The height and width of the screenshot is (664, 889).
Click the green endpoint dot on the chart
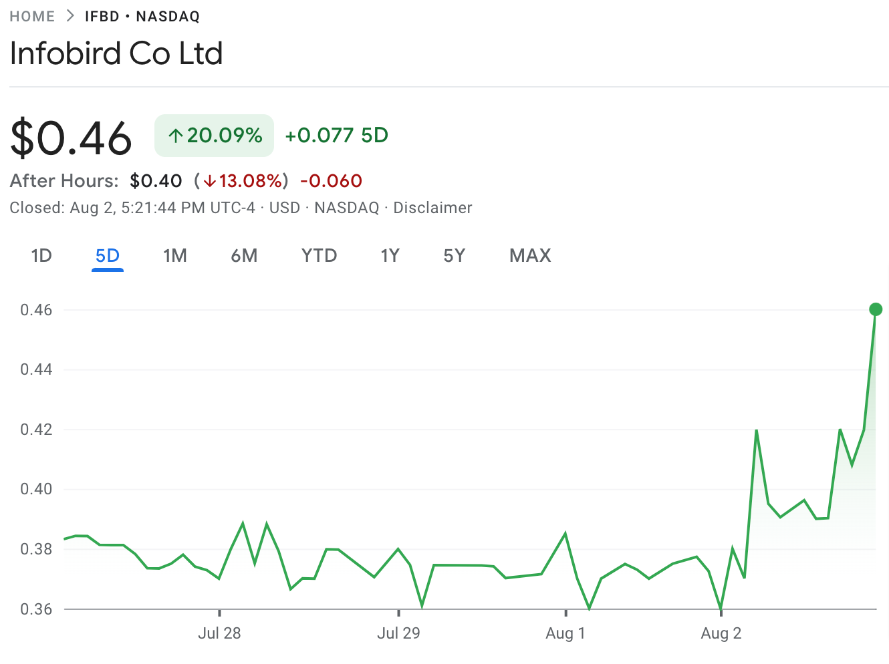876,309
